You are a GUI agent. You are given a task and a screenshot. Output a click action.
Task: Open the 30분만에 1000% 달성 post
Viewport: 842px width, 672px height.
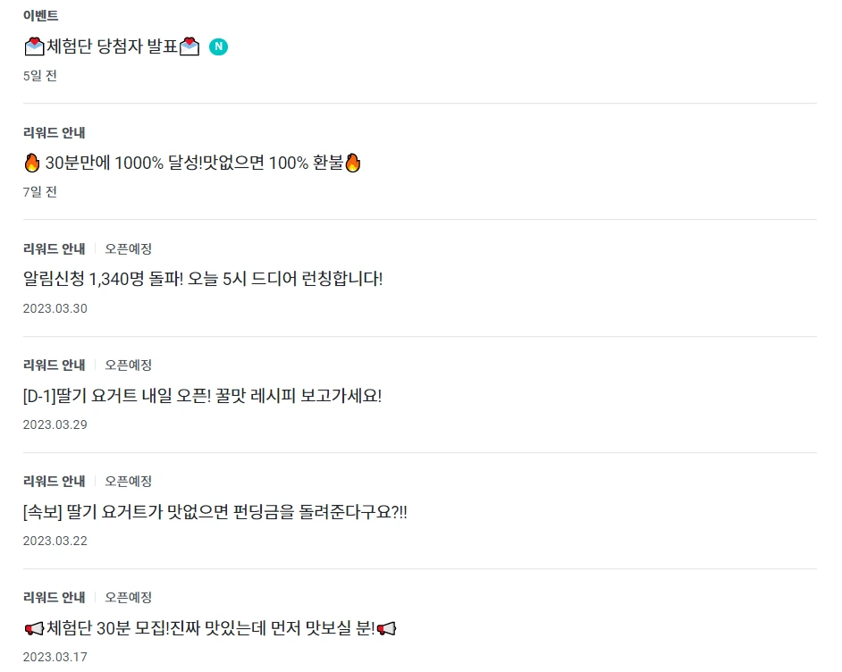[x=192, y=163]
